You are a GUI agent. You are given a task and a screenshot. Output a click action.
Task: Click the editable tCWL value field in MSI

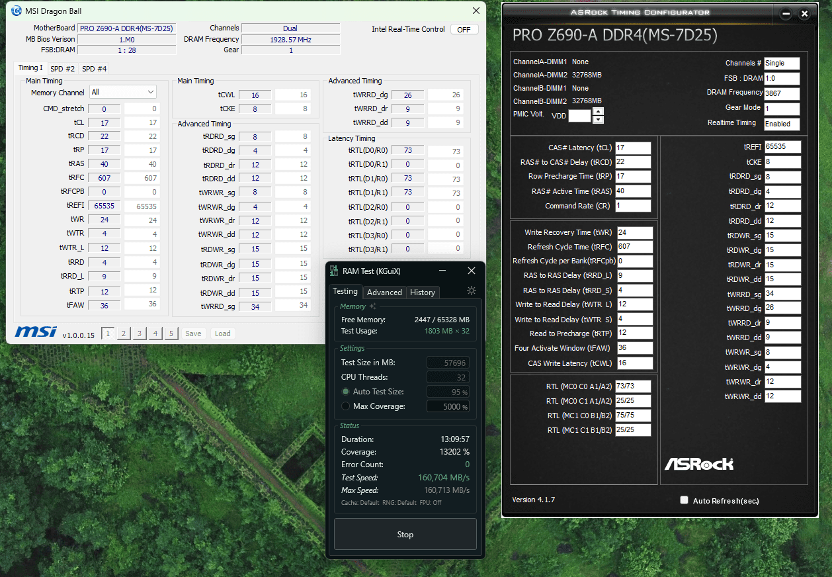[x=293, y=95]
